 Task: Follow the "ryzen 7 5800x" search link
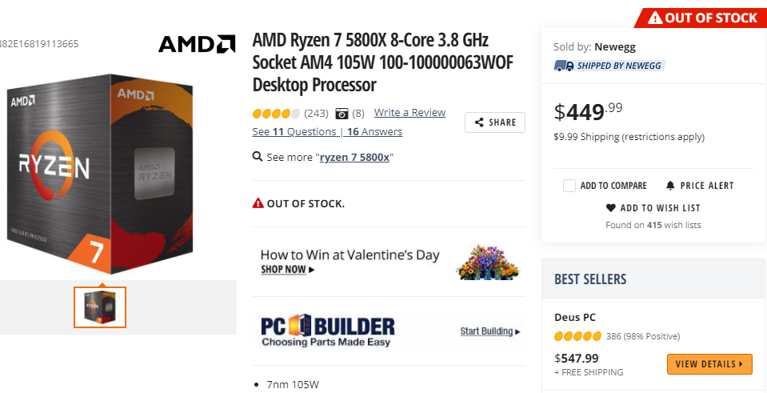click(354, 158)
